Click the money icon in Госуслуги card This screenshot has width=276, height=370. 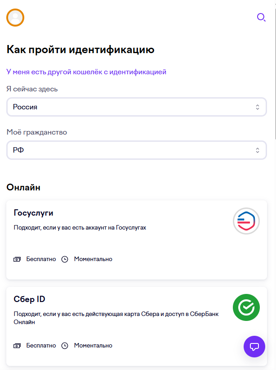(17, 259)
